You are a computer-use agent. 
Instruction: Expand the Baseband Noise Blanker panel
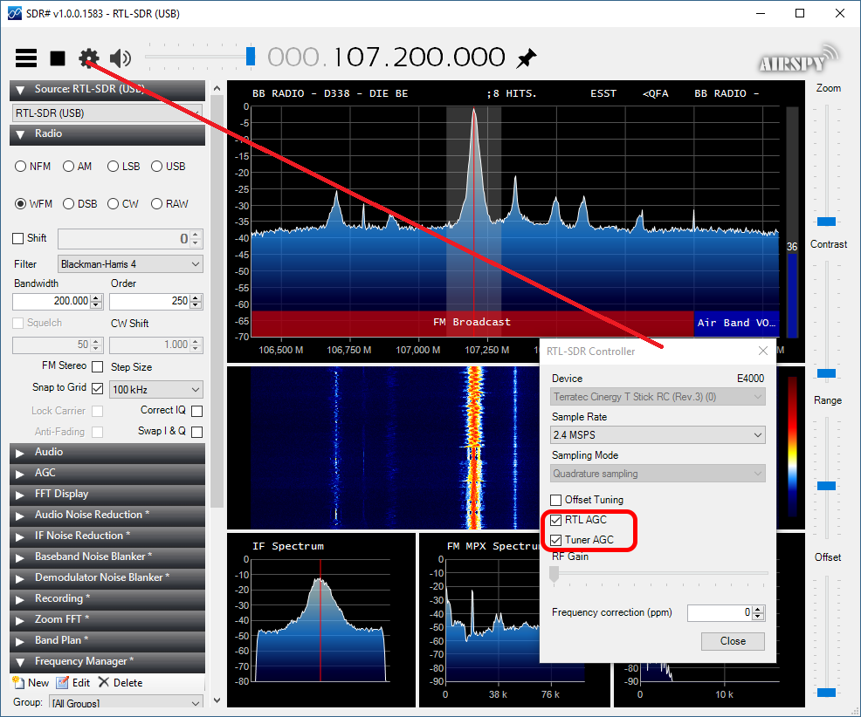[107, 557]
